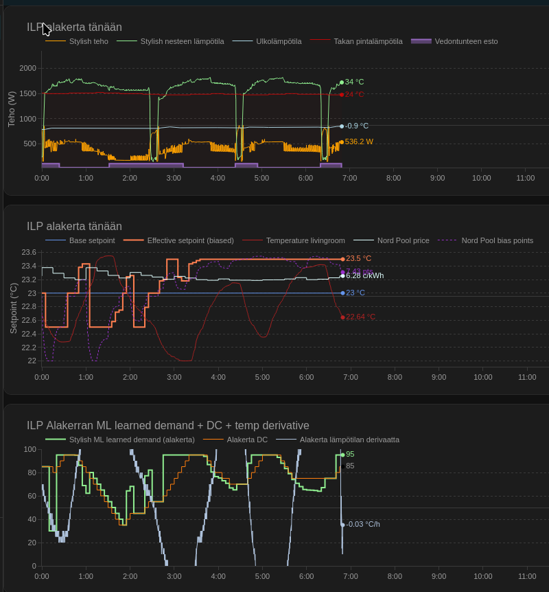Click the ML learned demand chart title
The height and width of the screenshot is (592, 549).
(x=167, y=426)
